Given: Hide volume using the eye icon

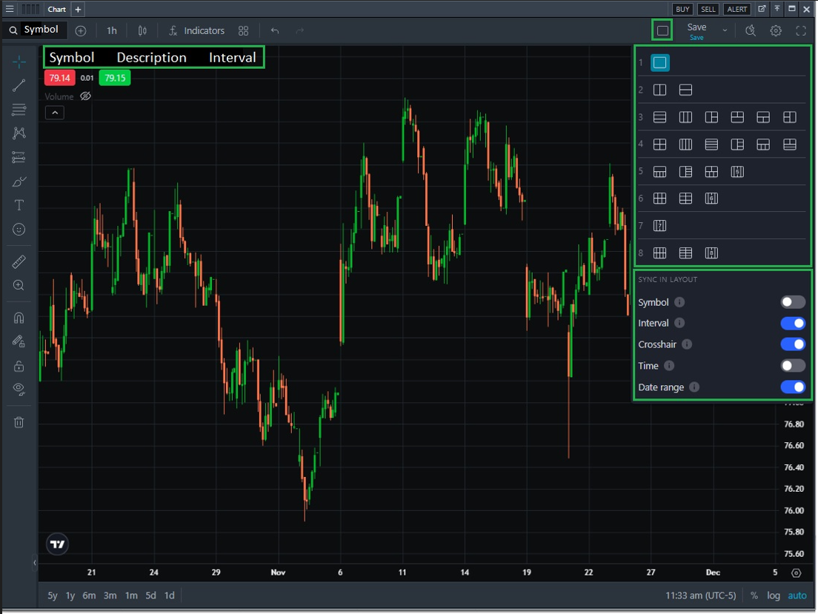Looking at the screenshot, I should 85,96.
